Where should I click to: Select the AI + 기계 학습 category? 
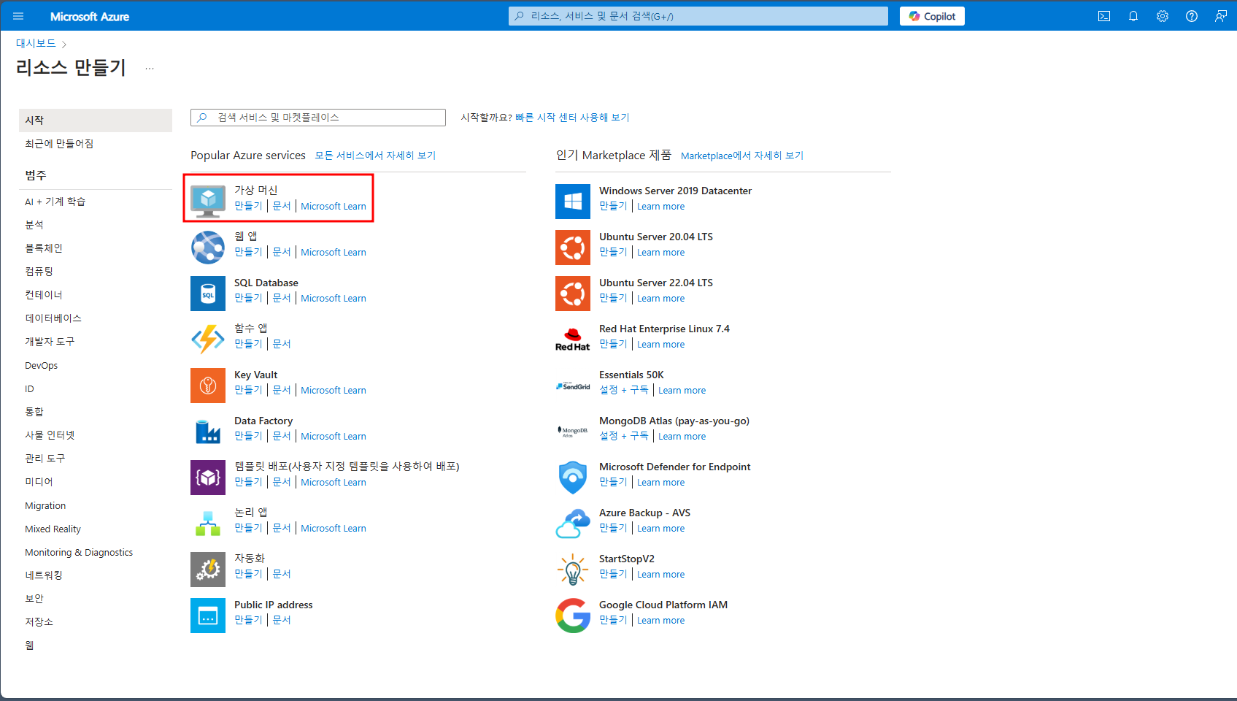55,202
